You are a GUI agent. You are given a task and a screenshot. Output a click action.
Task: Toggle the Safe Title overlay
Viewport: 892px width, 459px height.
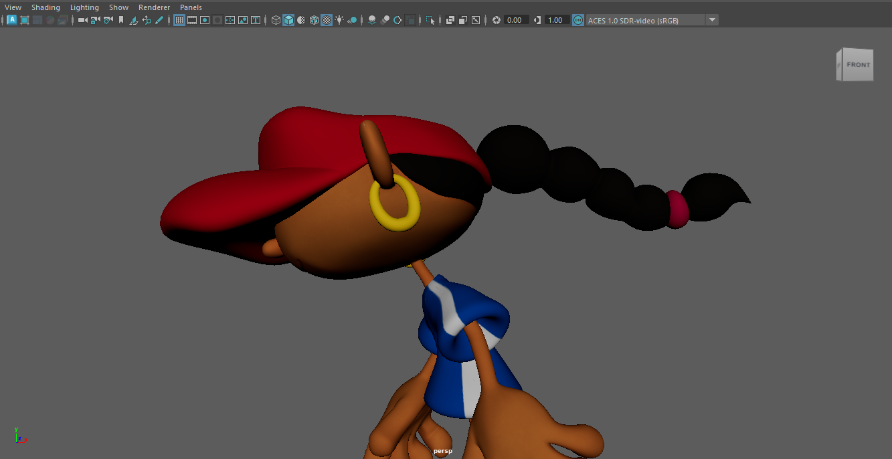pos(256,20)
